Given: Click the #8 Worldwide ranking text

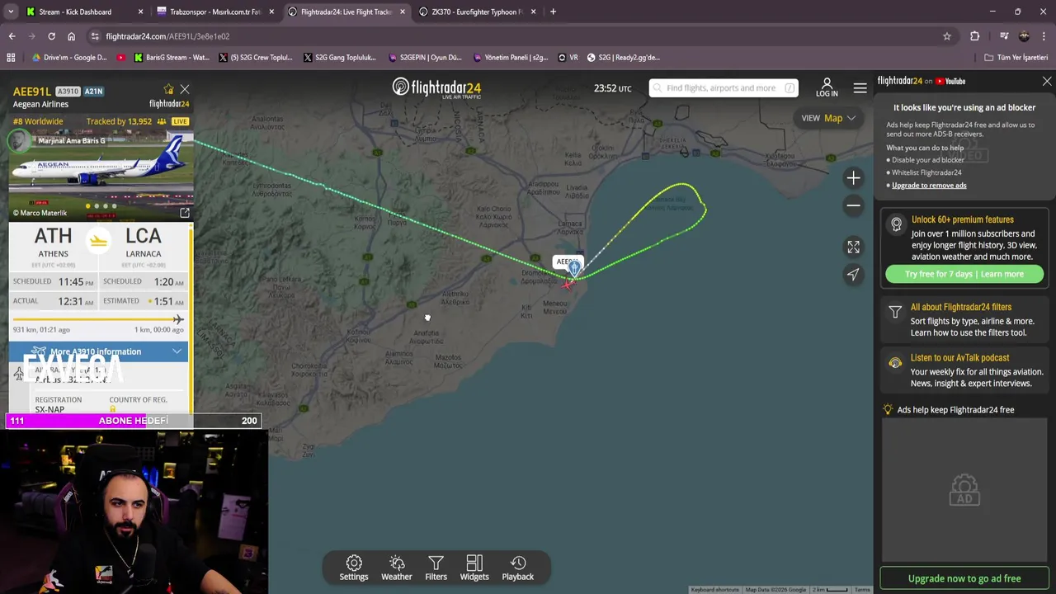Looking at the screenshot, I should [x=38, y=121].
